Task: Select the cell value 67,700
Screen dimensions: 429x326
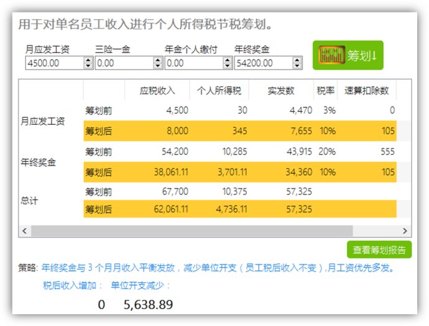Action: (x=175, y=191)
